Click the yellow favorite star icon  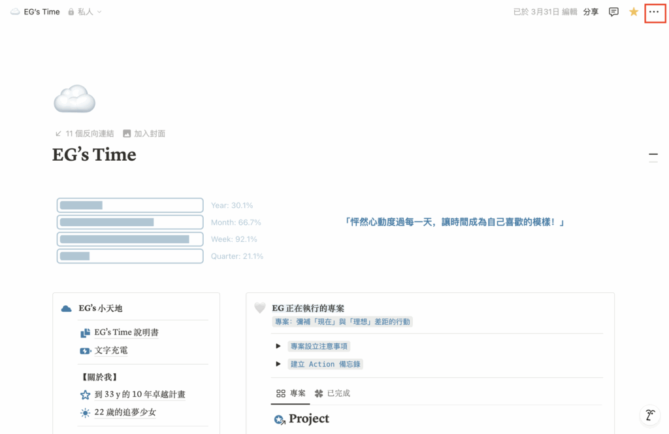pyautogui.click(x=633, y=12)
